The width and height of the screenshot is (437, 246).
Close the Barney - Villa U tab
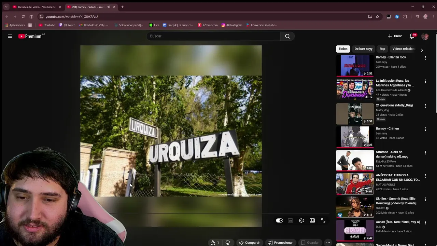tap(114, 7)
